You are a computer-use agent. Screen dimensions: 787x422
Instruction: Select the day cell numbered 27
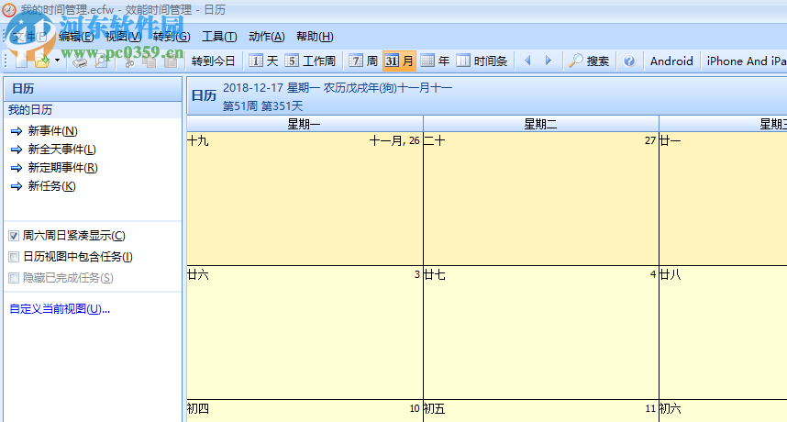(541, 199)
